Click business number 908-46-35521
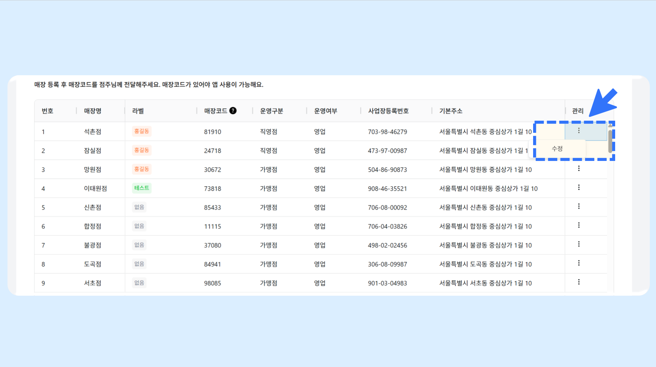Image resolution: width=656 pixels, height=367 pixels. point(387,189)
